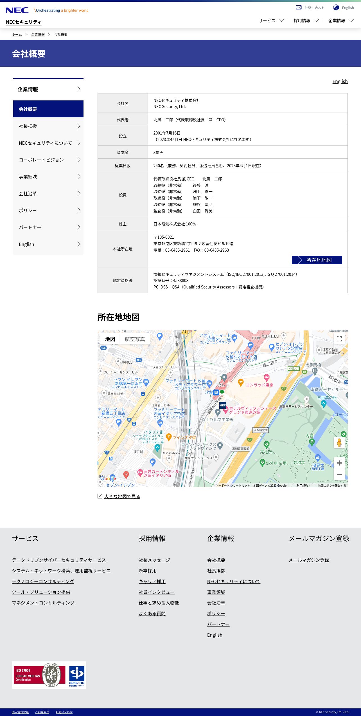Viewport: 361px width, 716px height.
Task: Open 社長メッセージ footer link
Action: point(154,560)
